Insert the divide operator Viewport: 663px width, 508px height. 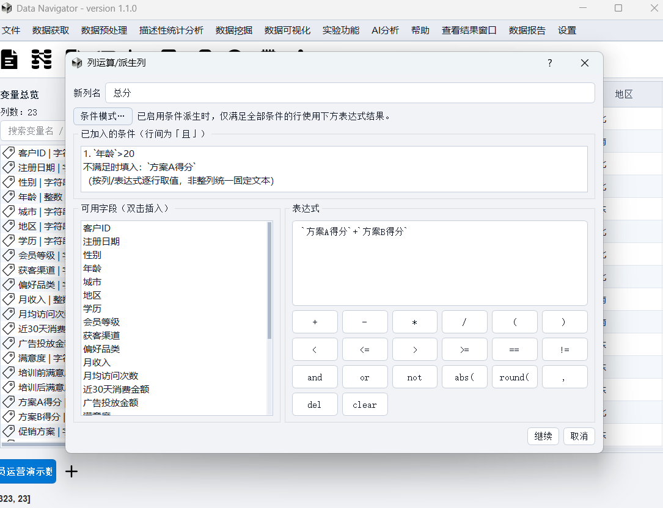(x=464, y=322)
